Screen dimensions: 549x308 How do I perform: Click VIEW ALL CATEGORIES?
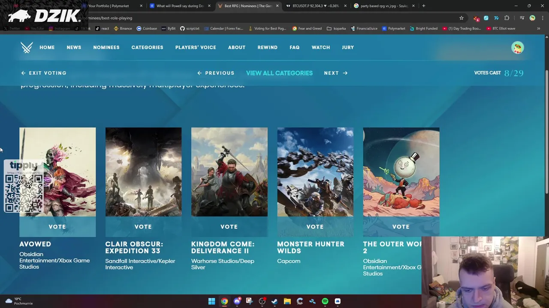pyautogui.click(x=279, y=73)
